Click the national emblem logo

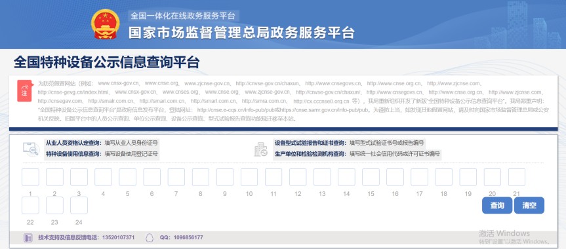pyautogui.click(x=105, y=24)
